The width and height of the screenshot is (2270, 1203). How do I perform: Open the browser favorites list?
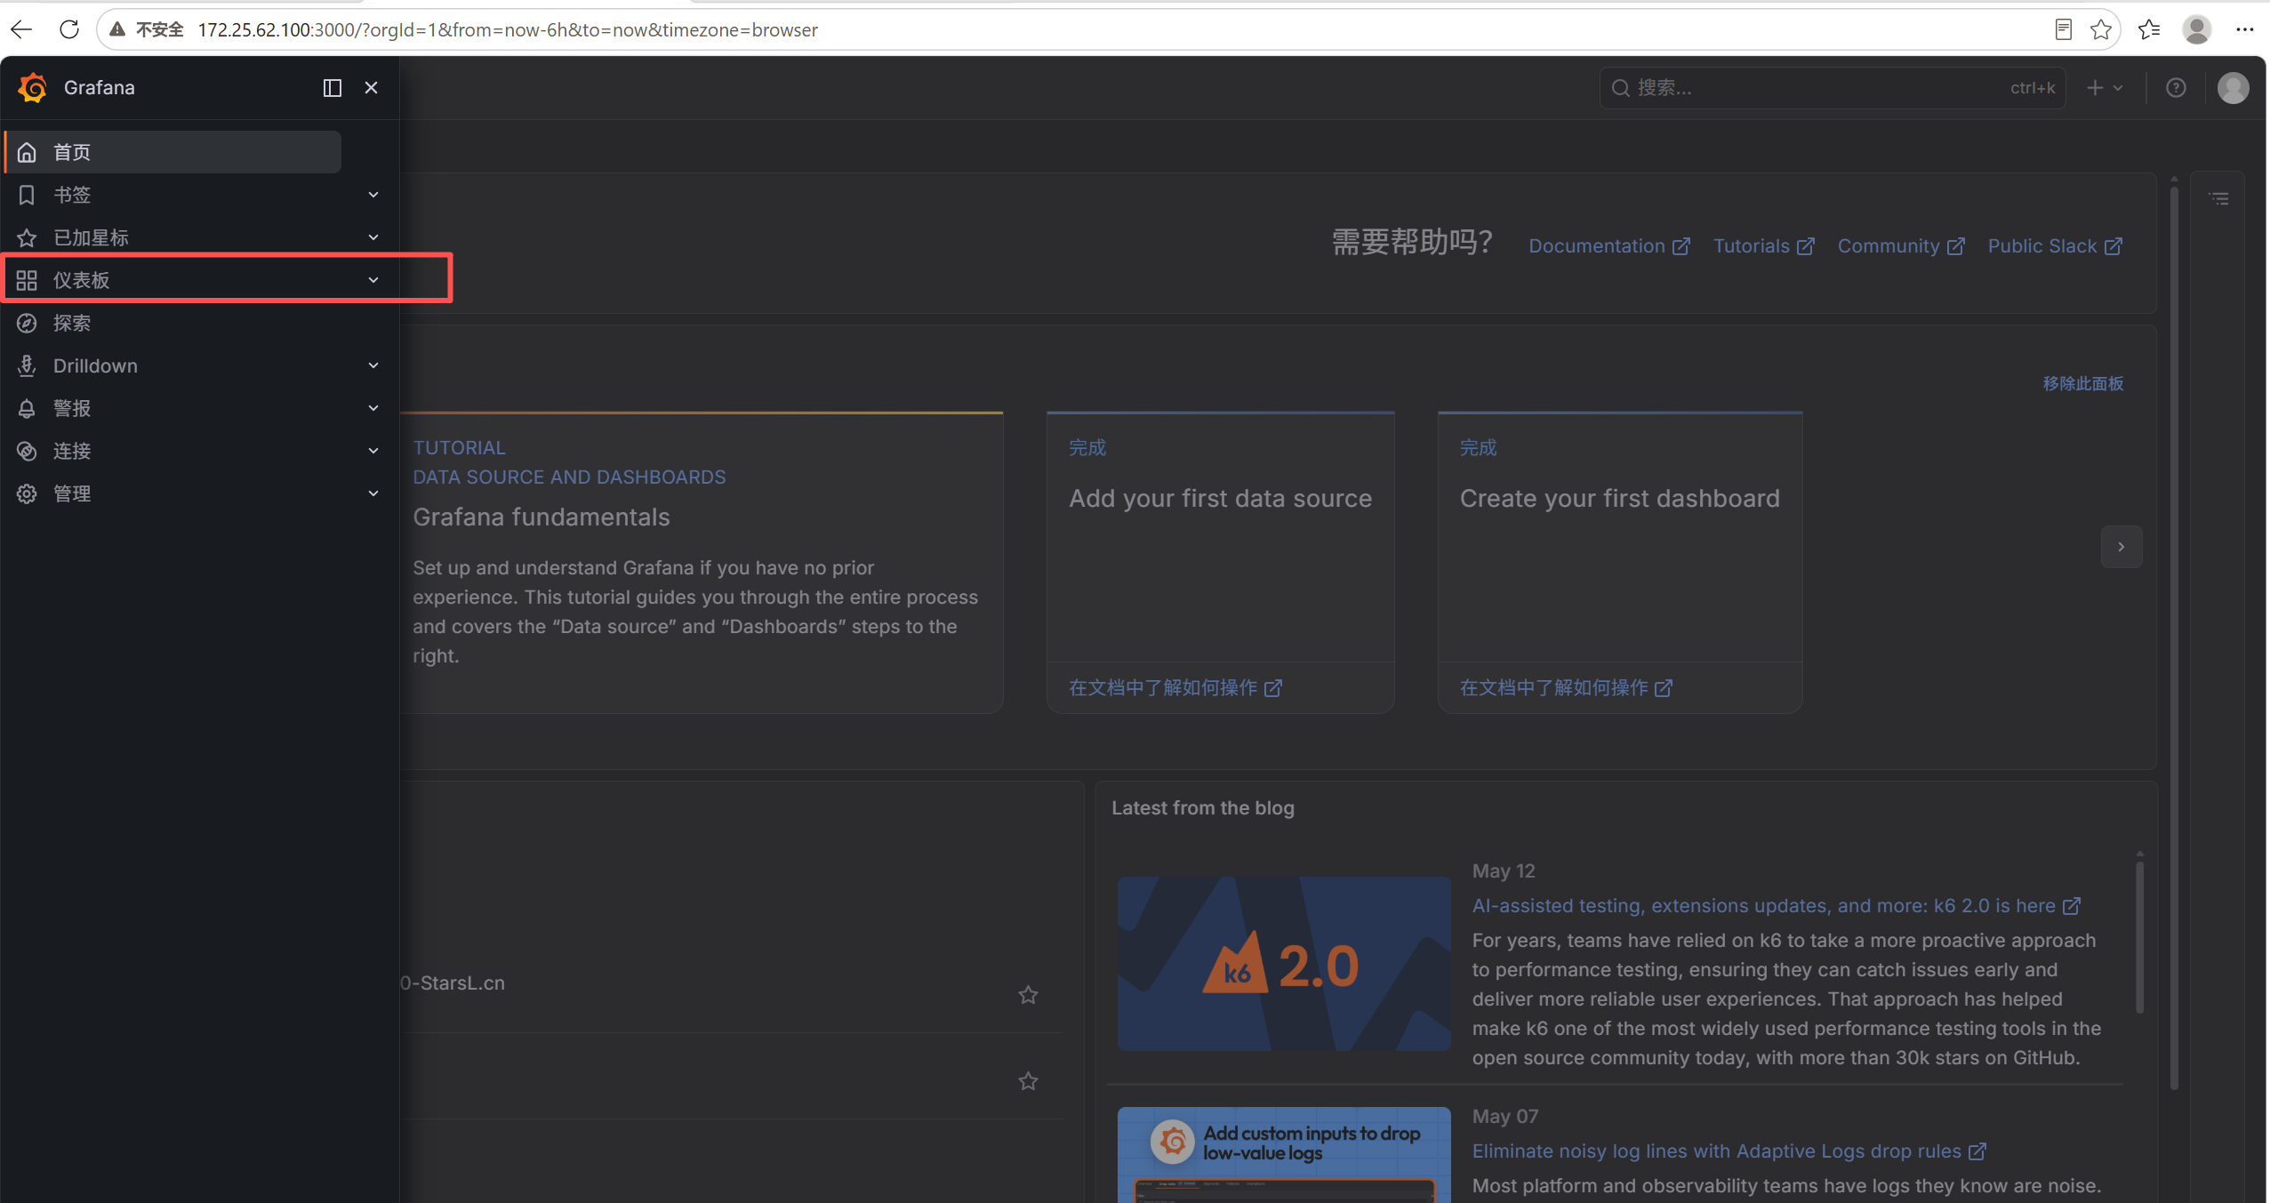pos(2149,30)
